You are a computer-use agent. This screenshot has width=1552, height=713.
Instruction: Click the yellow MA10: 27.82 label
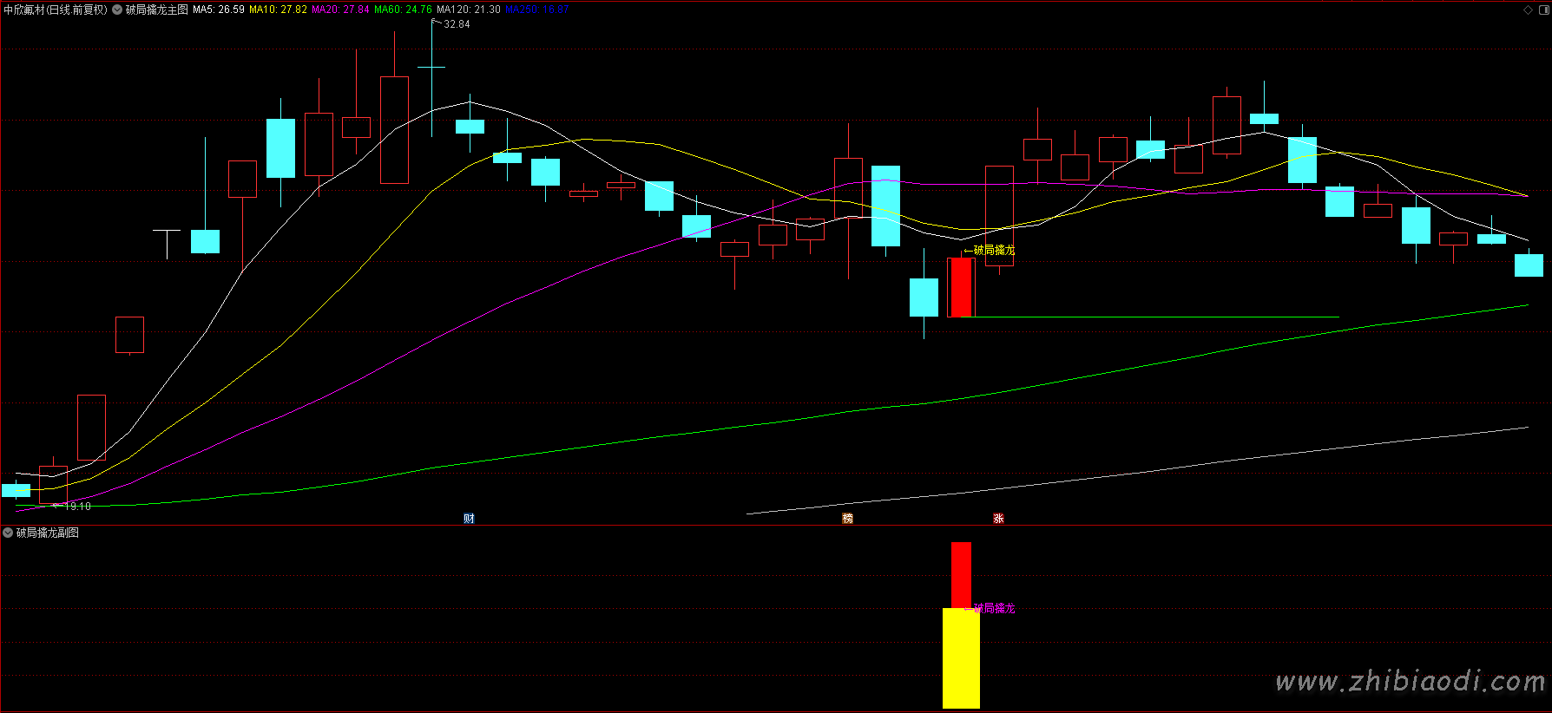point(278,10)
